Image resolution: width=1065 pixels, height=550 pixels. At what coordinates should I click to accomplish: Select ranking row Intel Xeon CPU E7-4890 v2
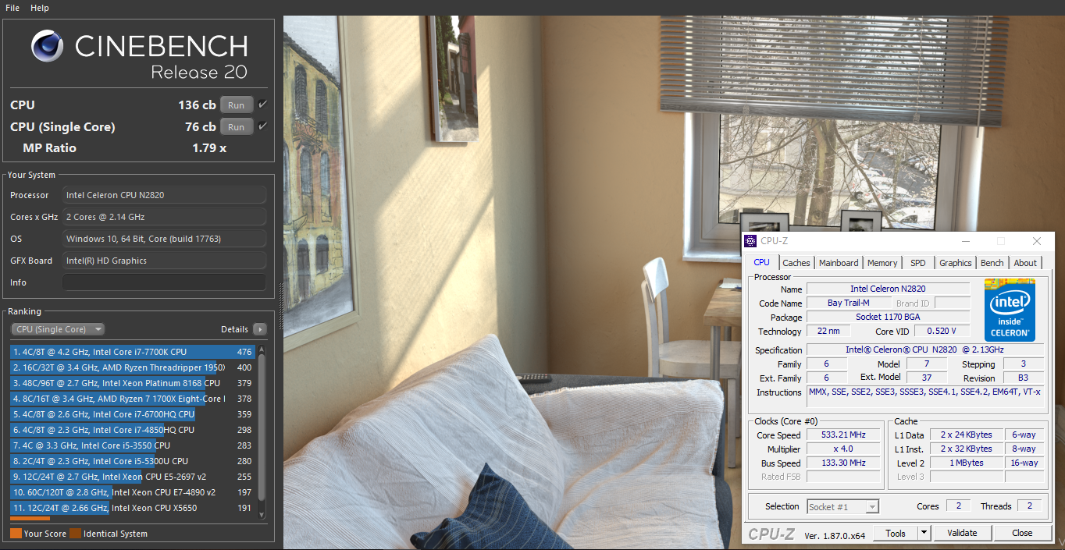[x=134, y=492]
